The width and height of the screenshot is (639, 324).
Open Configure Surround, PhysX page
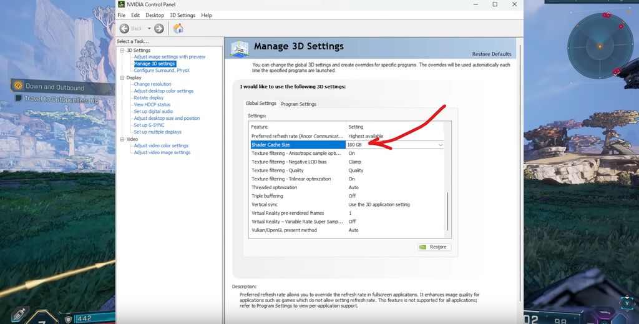(x=162, y=71)
